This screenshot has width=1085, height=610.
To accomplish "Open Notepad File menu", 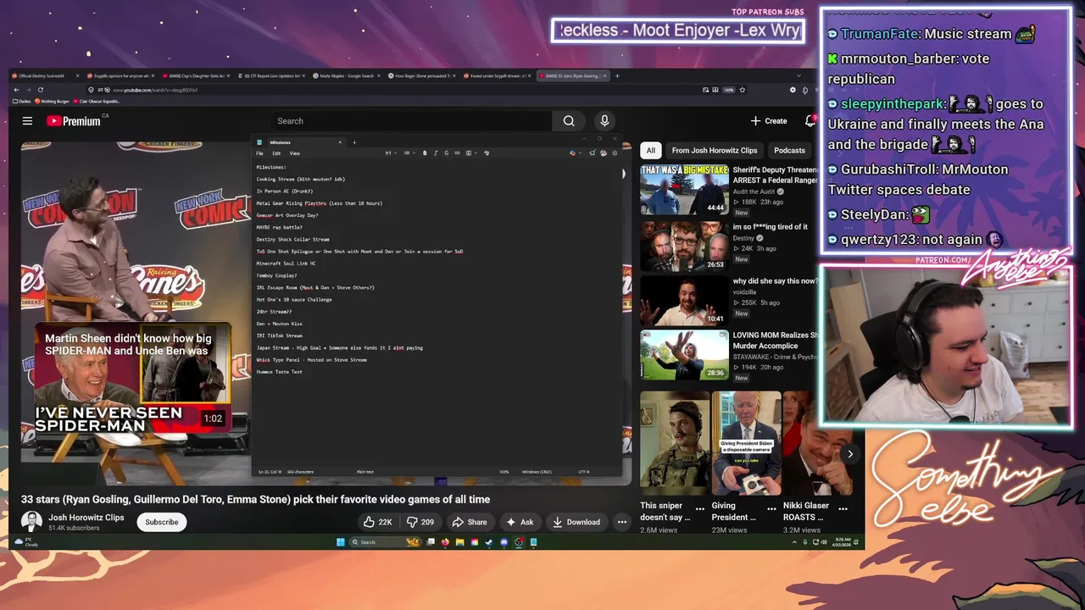I will coord(259,153).
